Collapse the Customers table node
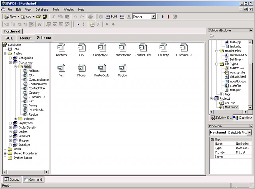 (x=10, y=62)
